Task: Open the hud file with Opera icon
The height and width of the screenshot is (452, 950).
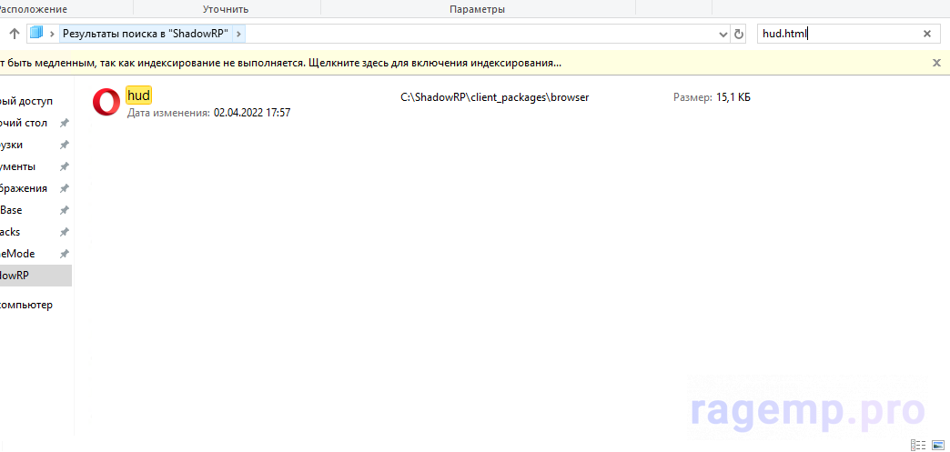Action: [106, 103]
